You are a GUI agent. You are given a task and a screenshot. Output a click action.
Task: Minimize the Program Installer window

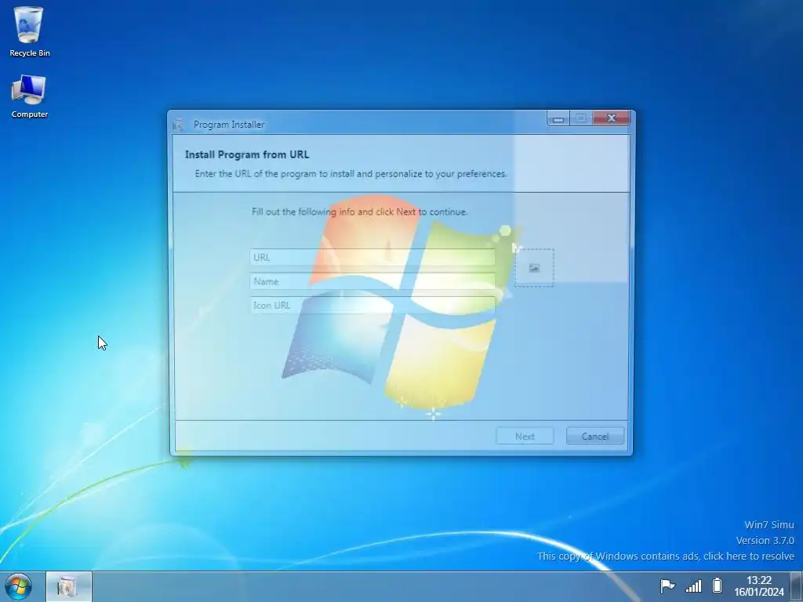(558, 119)
